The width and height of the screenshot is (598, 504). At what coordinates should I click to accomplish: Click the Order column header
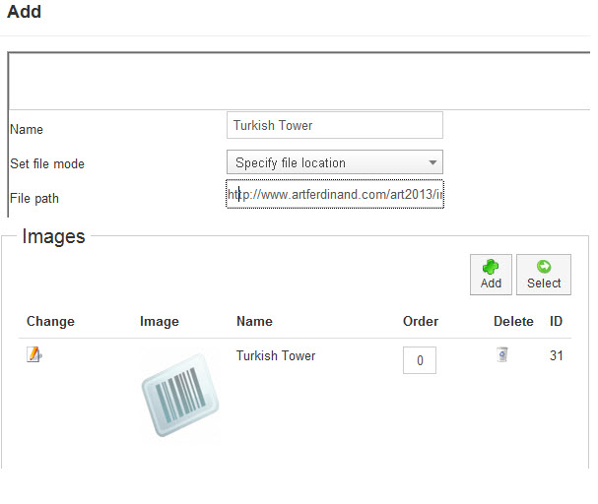click(x=421, y=321)
